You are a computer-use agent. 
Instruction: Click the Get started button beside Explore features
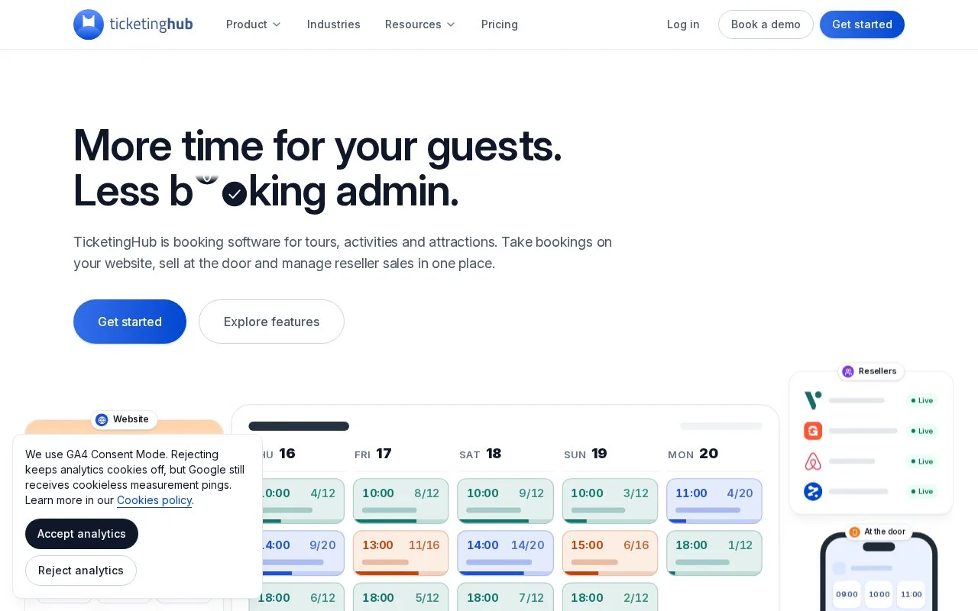pyautogui.click(x=130, y=322)
